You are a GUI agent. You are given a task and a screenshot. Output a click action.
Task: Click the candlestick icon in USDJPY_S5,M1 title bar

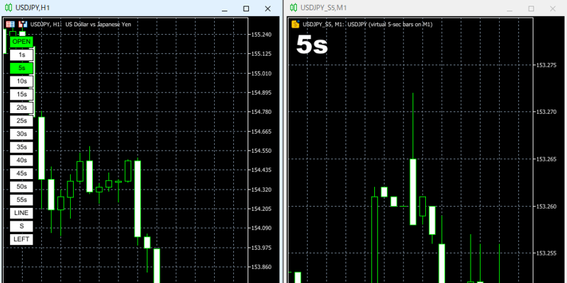(292, 8)
